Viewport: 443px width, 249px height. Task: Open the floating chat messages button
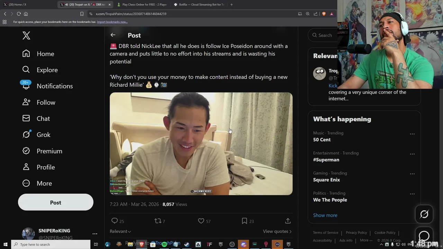[x=424, y=236]
